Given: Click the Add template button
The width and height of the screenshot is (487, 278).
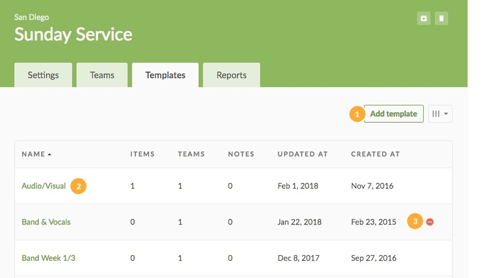Looking at the screenshot, I should coord(394,114).
